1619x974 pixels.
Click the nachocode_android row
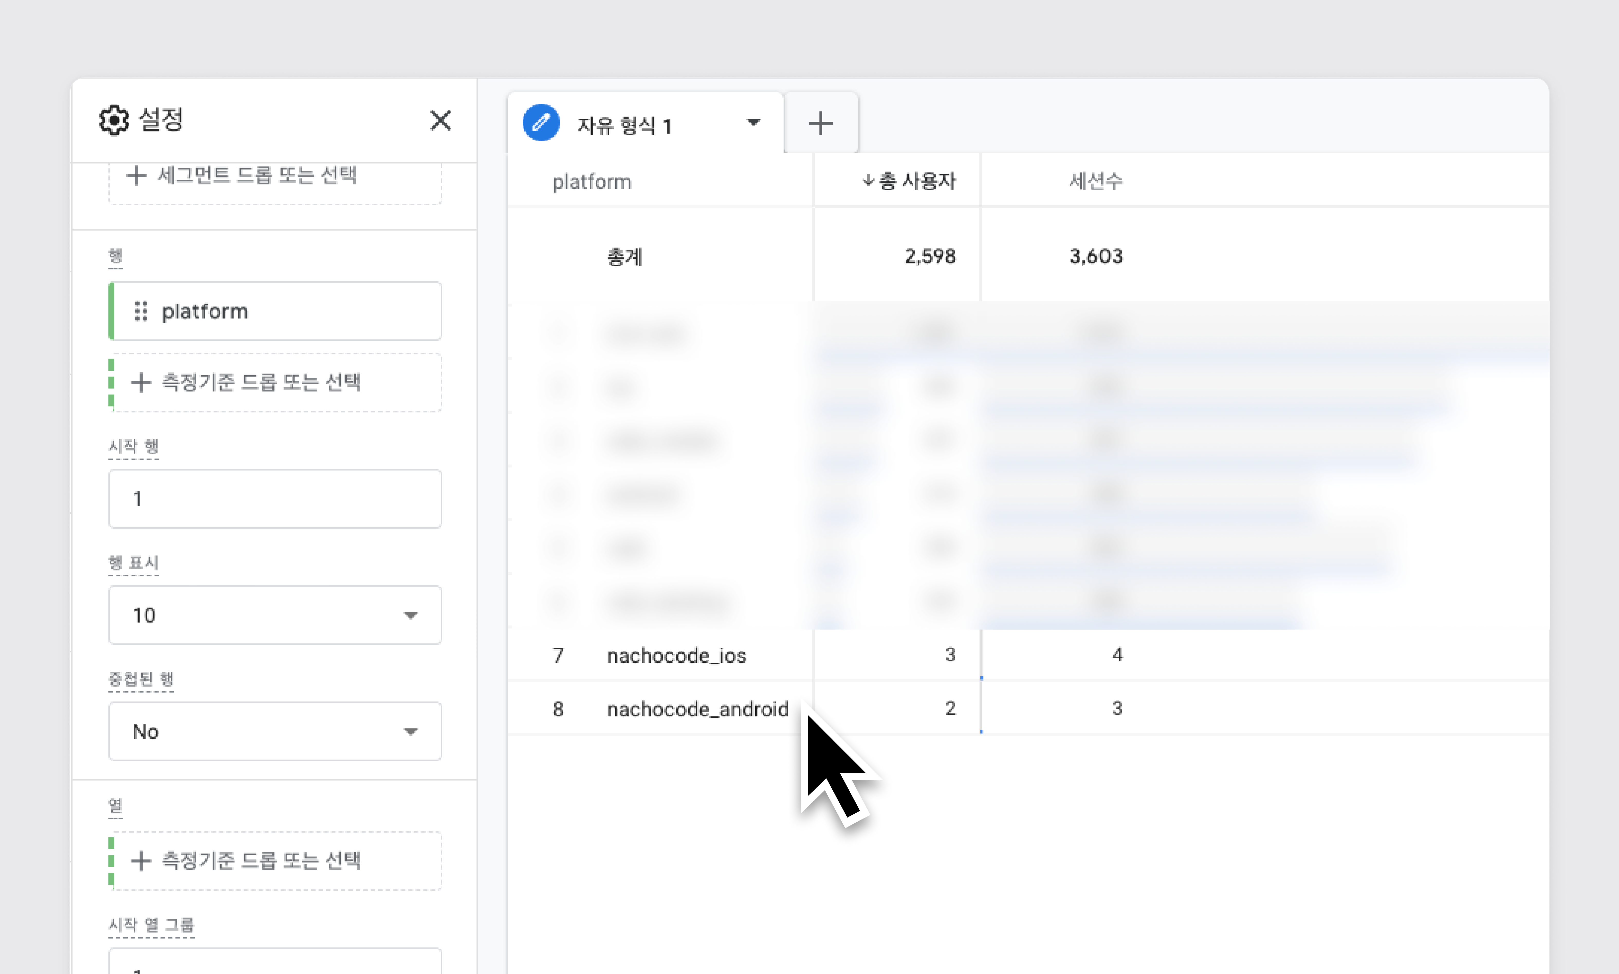(697, 709)
